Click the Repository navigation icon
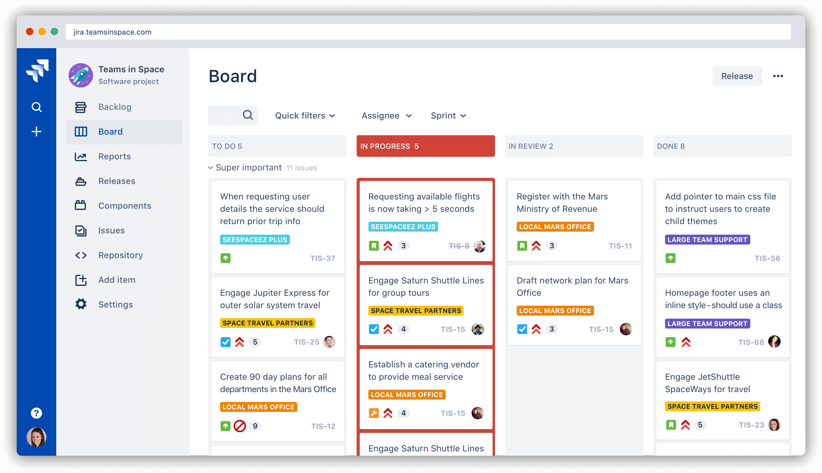 (x=81, y=255)
